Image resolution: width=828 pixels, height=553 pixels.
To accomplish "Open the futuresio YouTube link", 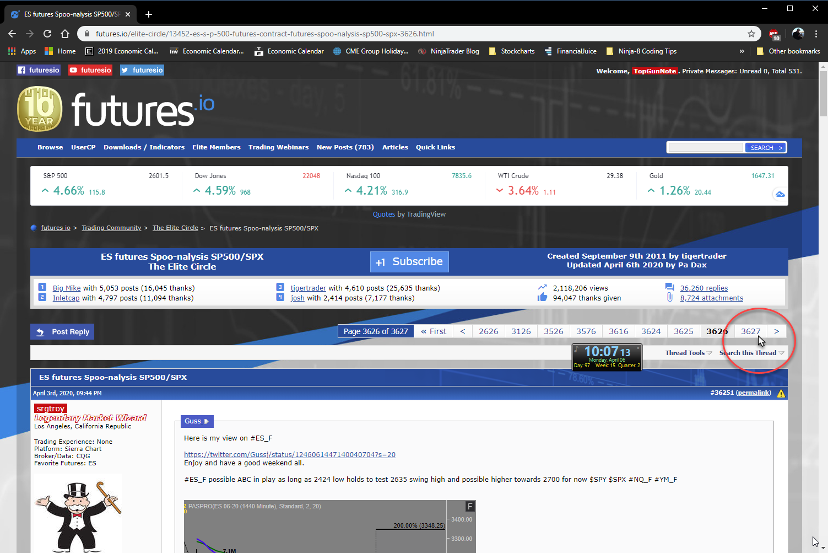I will [x=90, y=70].
